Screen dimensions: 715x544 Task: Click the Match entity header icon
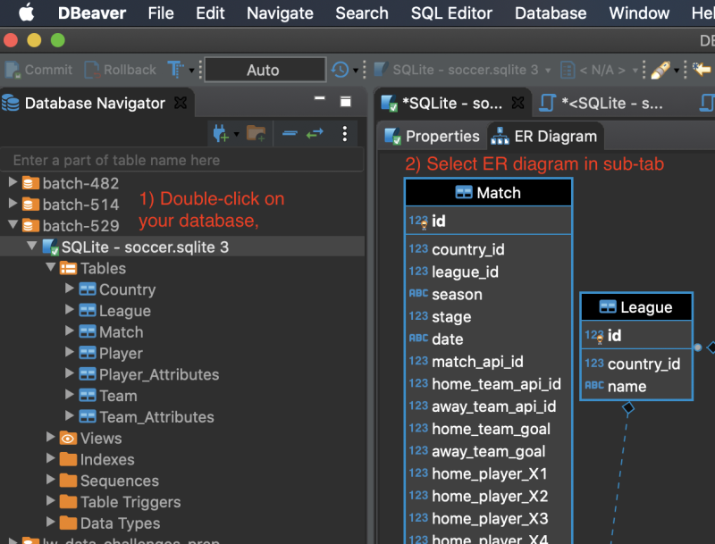464,193
